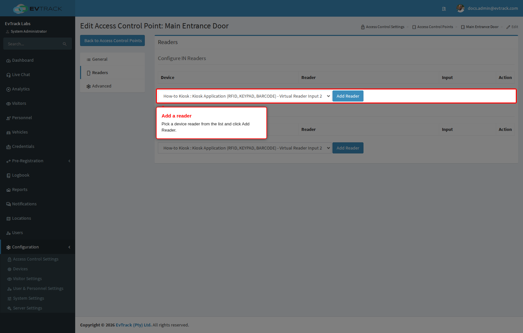Click Back to Access Control Points
The image size is (523, 333).
(x=112, y=40)
